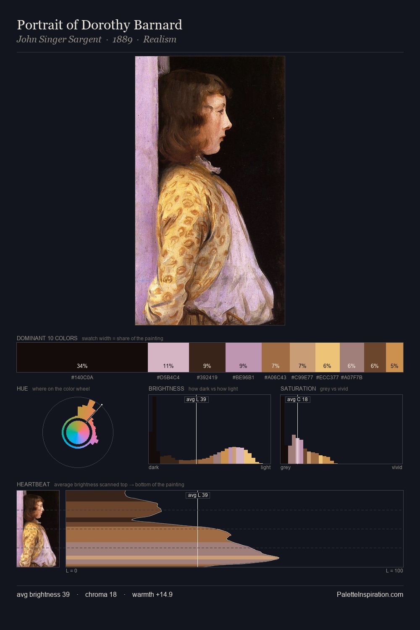Click the title 'Portrait of Dorothy Barnard'
420x630 pixels.
pos(100,25)
